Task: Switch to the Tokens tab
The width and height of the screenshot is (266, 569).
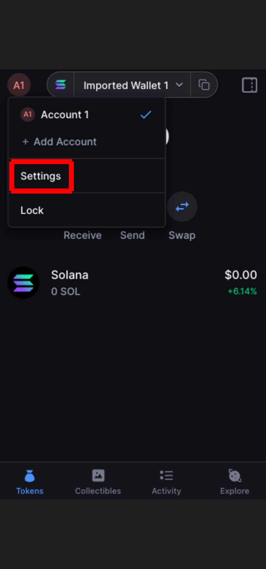Action: click(x=30, y=481)
